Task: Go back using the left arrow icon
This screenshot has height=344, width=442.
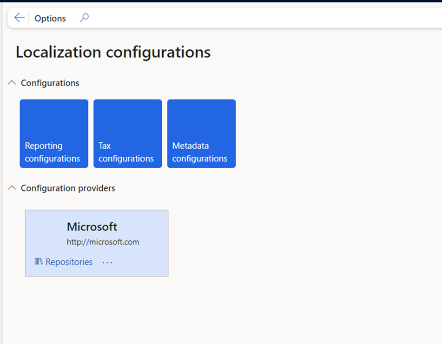Action: coord(19,18)
